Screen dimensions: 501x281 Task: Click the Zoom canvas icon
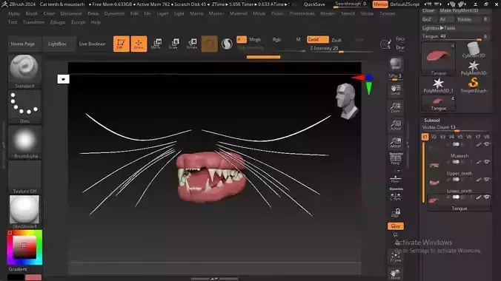pyautogui.click(x=396, y=107)
